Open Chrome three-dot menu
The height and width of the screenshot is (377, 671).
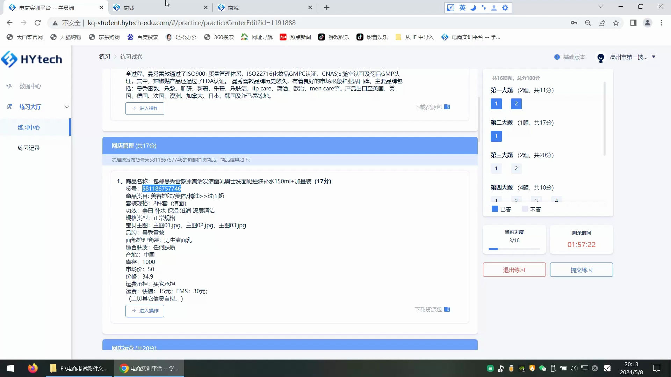pos(661,23)
